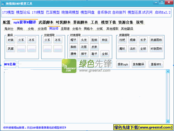Click the 扫把 weapon button
This screenshot has width=174, height=131.
[122, 40]
